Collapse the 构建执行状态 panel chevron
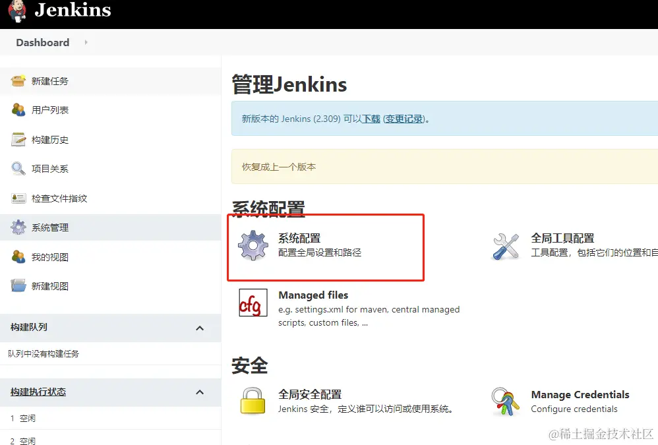Screen dimensions: 658x445 click(200, 392)
